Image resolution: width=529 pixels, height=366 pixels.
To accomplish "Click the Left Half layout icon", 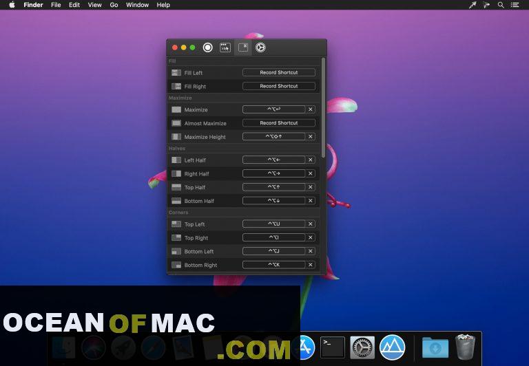I will point(176,160).
